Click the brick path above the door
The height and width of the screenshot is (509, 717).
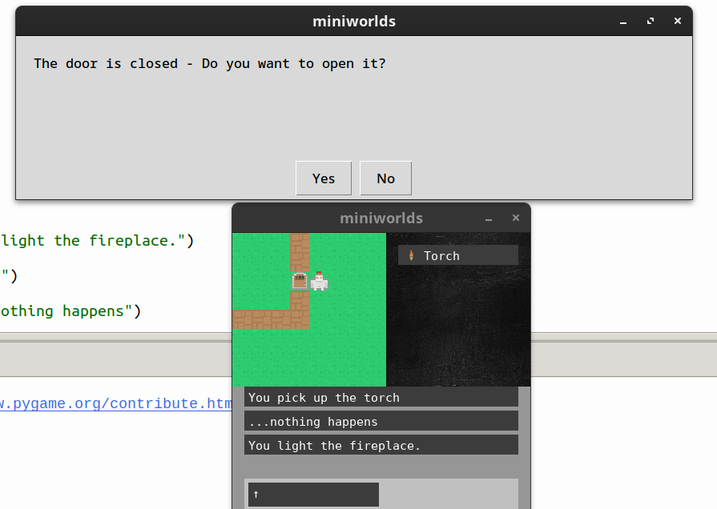click(x=300, y=251)
